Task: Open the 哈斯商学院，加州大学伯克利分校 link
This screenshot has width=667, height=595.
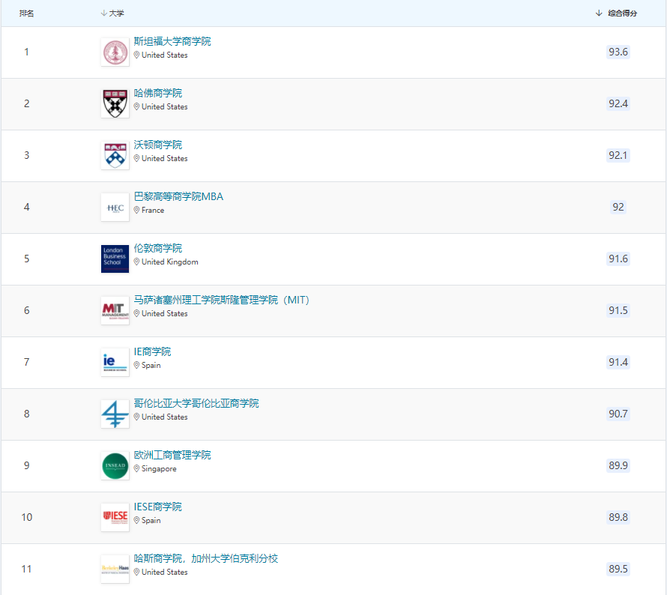Action: (206, 558)
